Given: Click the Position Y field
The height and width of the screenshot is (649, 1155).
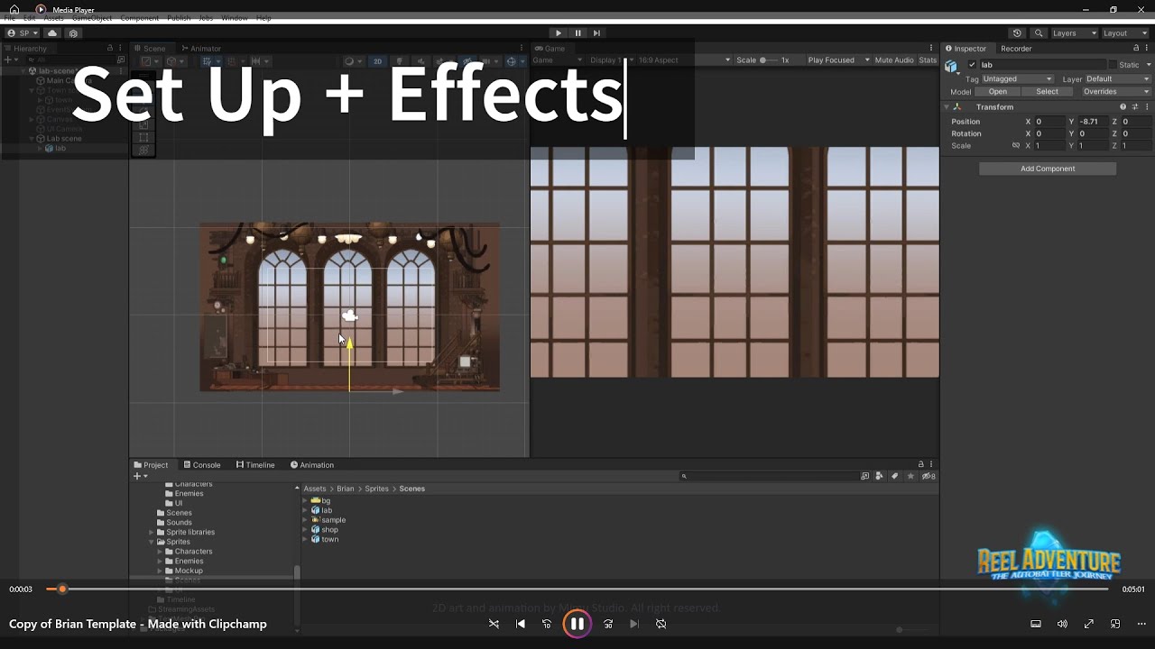Looking at the screenshot, I should pyautogui.click(x=1094, y=122).
